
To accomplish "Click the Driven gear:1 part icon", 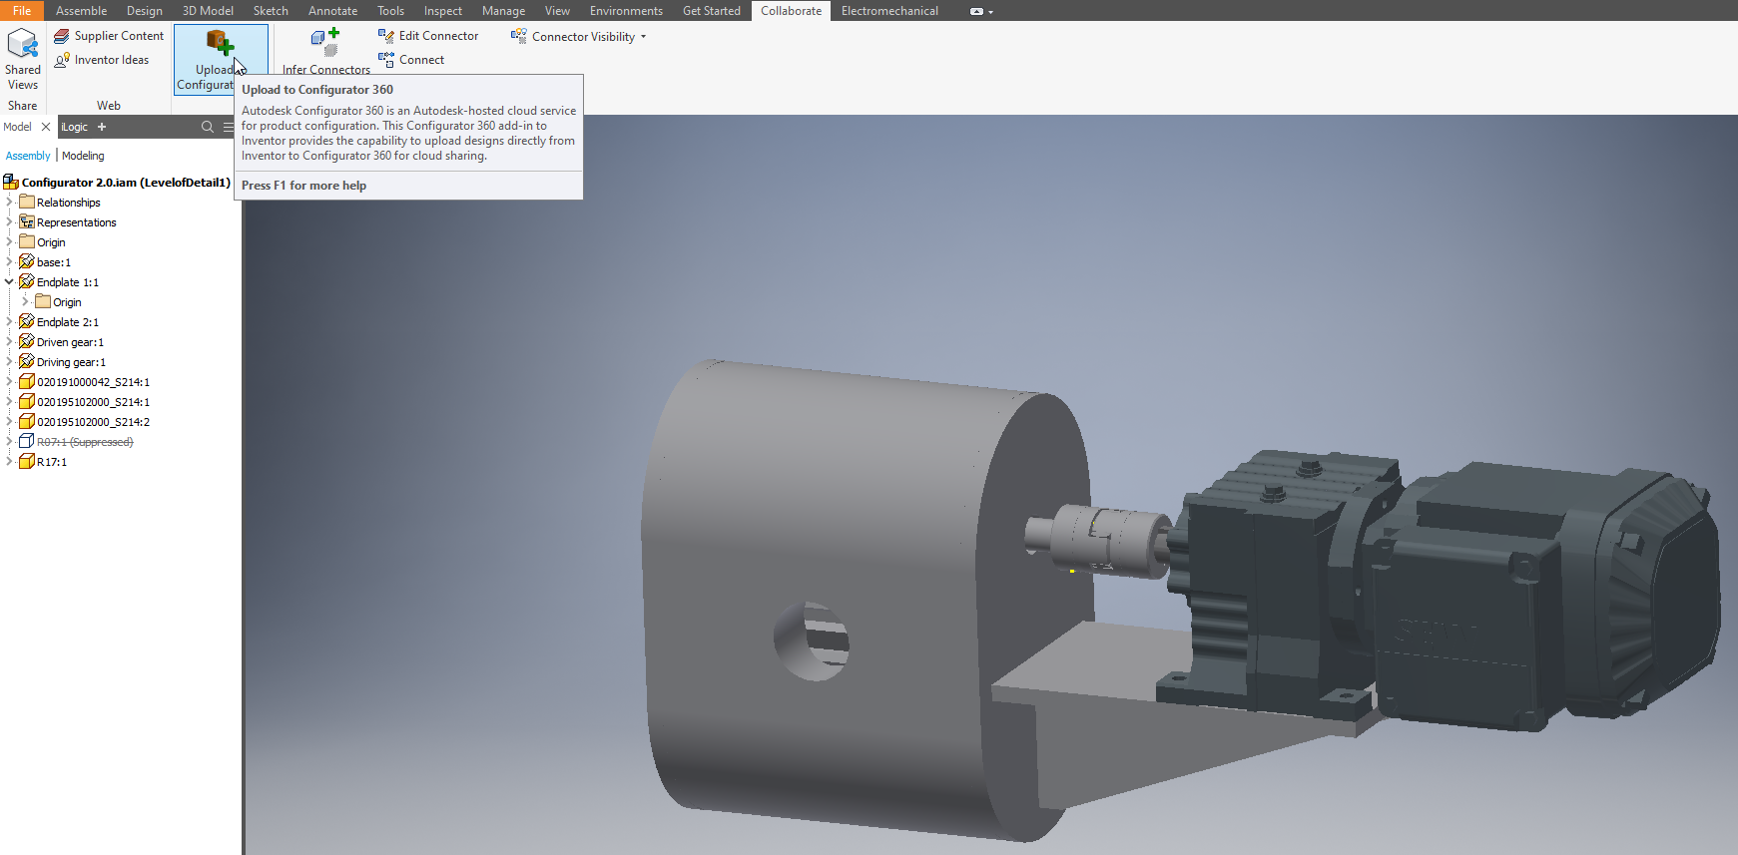I will point(27,341).
